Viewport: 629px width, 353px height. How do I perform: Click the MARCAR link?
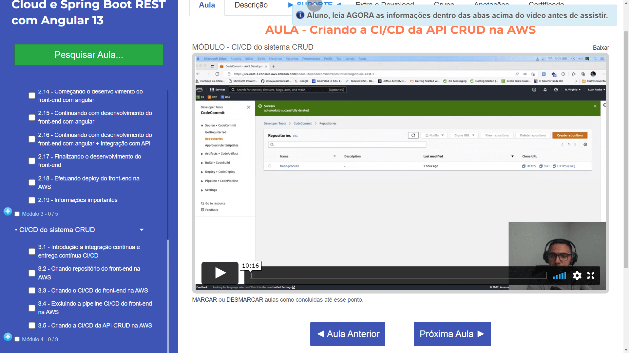pos(204,300)
